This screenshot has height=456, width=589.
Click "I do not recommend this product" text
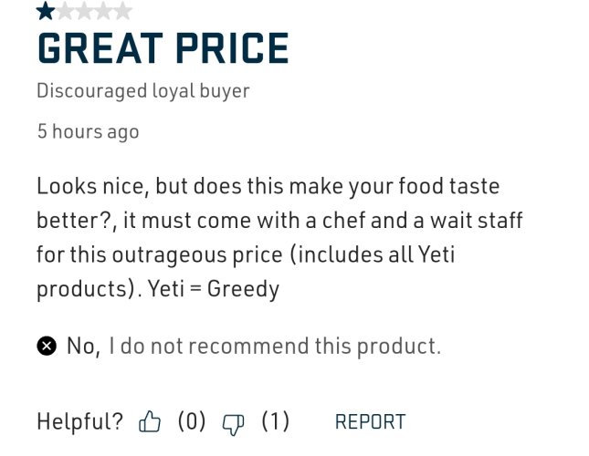[275, 346]
